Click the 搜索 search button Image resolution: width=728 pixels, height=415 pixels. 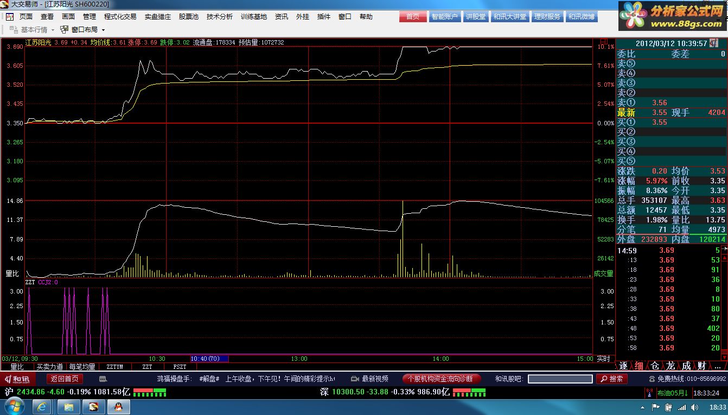(612, 379)
